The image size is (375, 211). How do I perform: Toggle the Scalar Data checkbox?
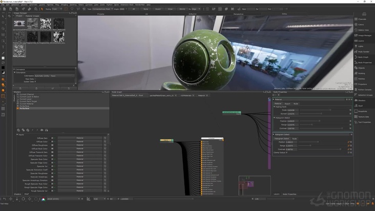point(35,81)
